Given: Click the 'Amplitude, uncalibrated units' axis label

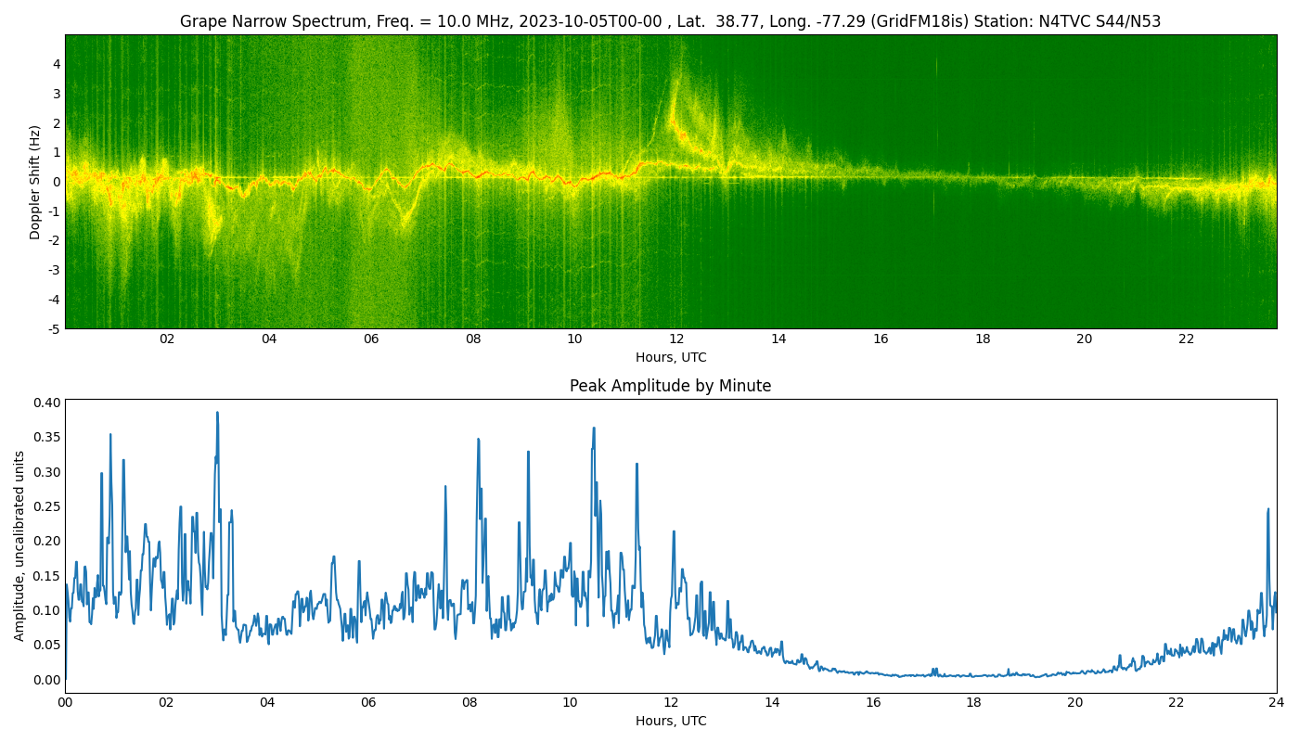Looking at the screenshot, I should (x=19, y=545).
